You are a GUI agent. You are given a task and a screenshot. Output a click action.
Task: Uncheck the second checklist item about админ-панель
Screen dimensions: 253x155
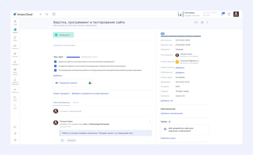coord(55,66)
